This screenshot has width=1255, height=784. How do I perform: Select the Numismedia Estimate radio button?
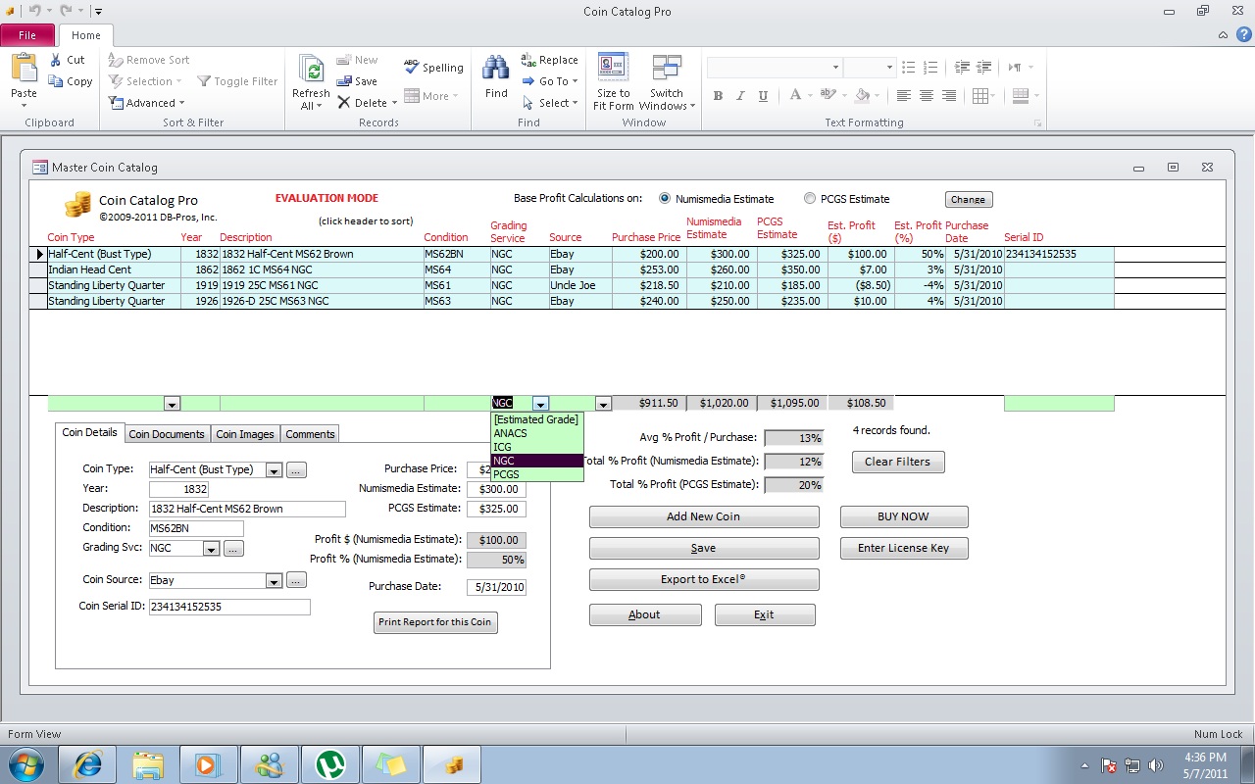pyautogui.click(x=665, y=198)
